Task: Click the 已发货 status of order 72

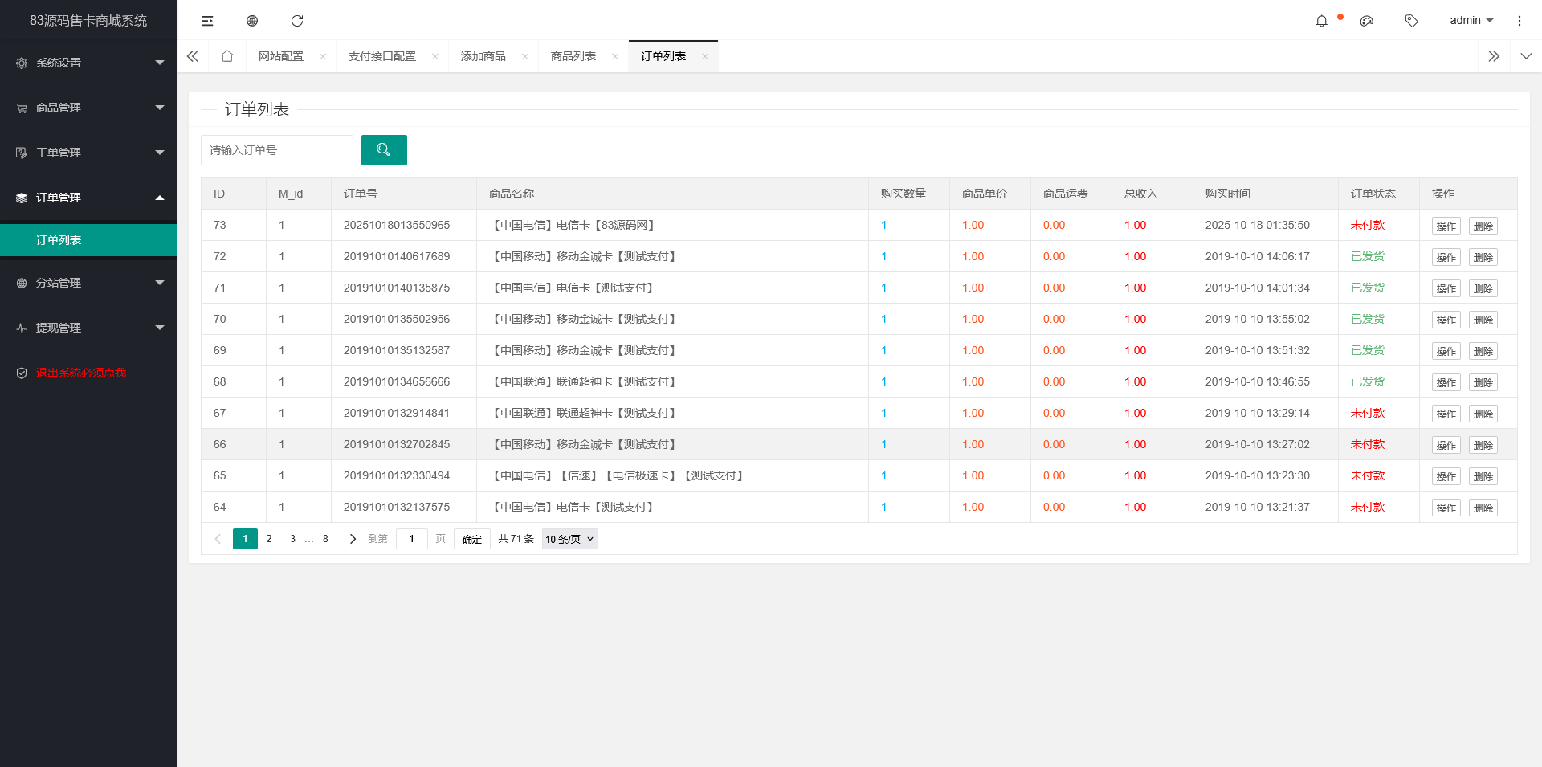Action: (x=1368, y=257)
